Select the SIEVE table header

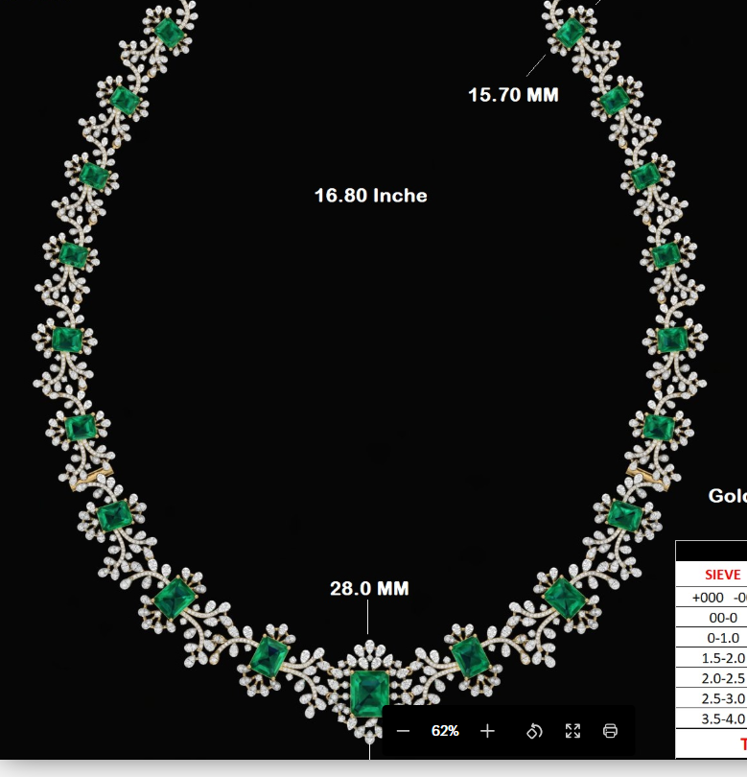click(x=723, y=575)
